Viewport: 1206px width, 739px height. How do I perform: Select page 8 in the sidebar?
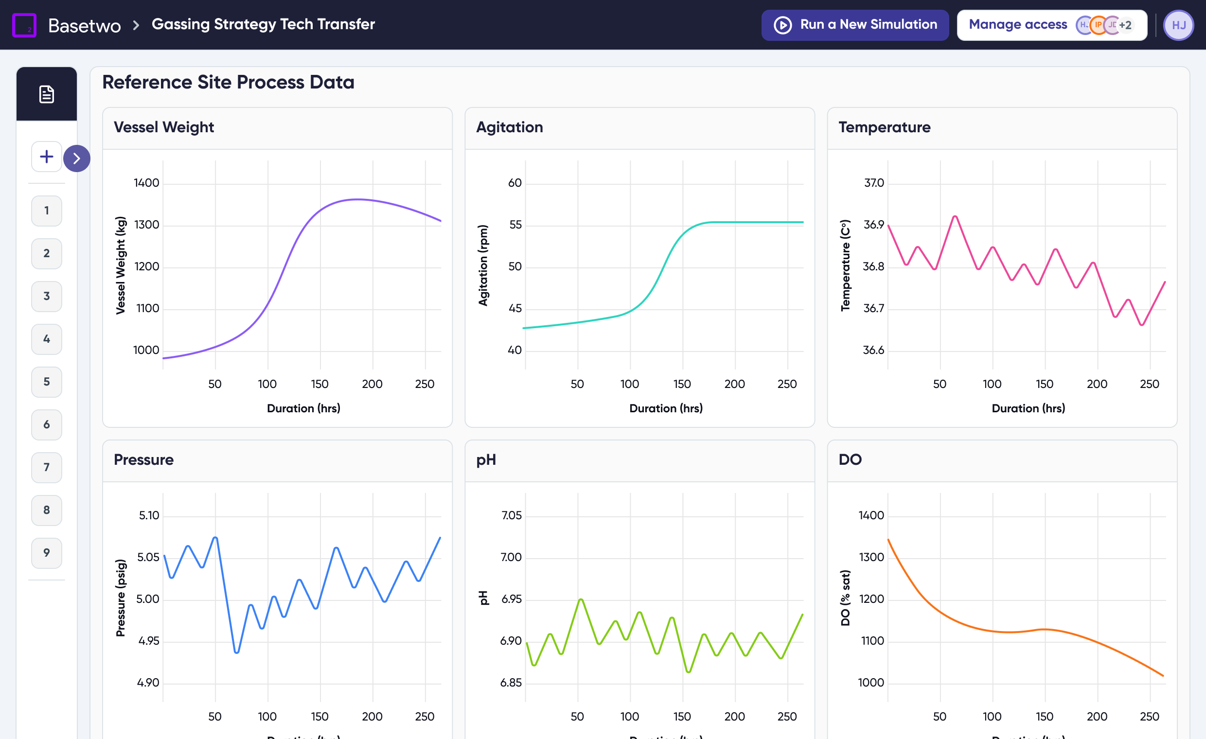pos(47,510)
